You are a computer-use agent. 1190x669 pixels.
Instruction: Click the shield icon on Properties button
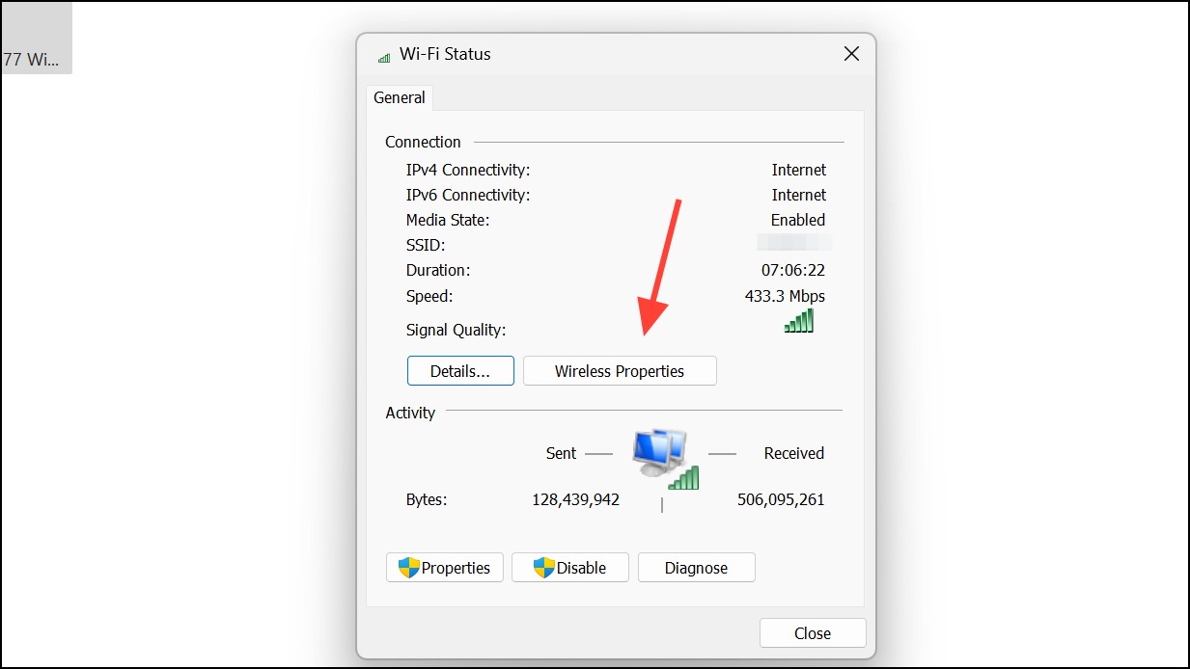point(409,567)
